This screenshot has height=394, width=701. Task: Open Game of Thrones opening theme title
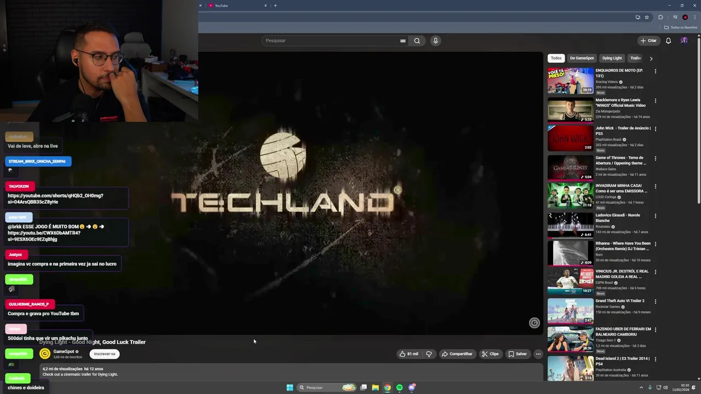[x=620, y=160]
